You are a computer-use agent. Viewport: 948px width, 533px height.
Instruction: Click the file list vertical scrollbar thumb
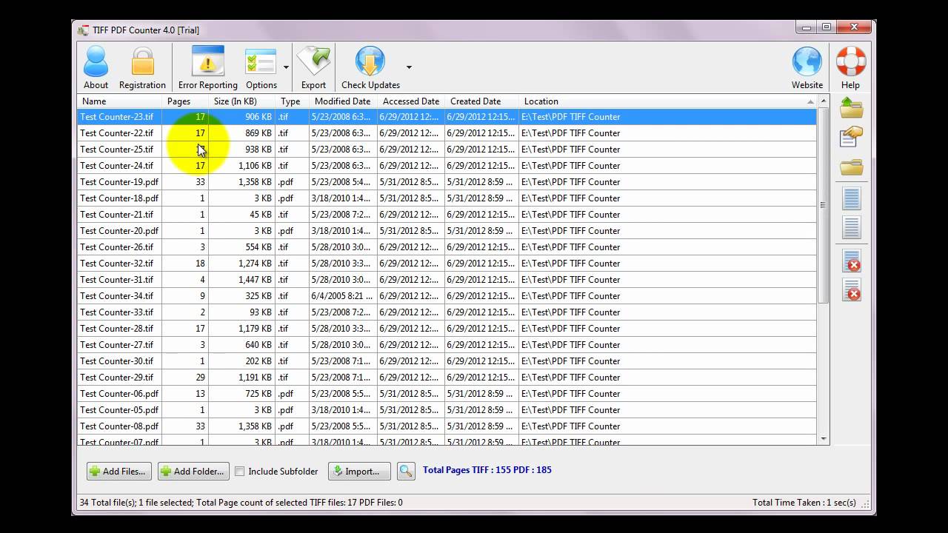click(824, 205)
